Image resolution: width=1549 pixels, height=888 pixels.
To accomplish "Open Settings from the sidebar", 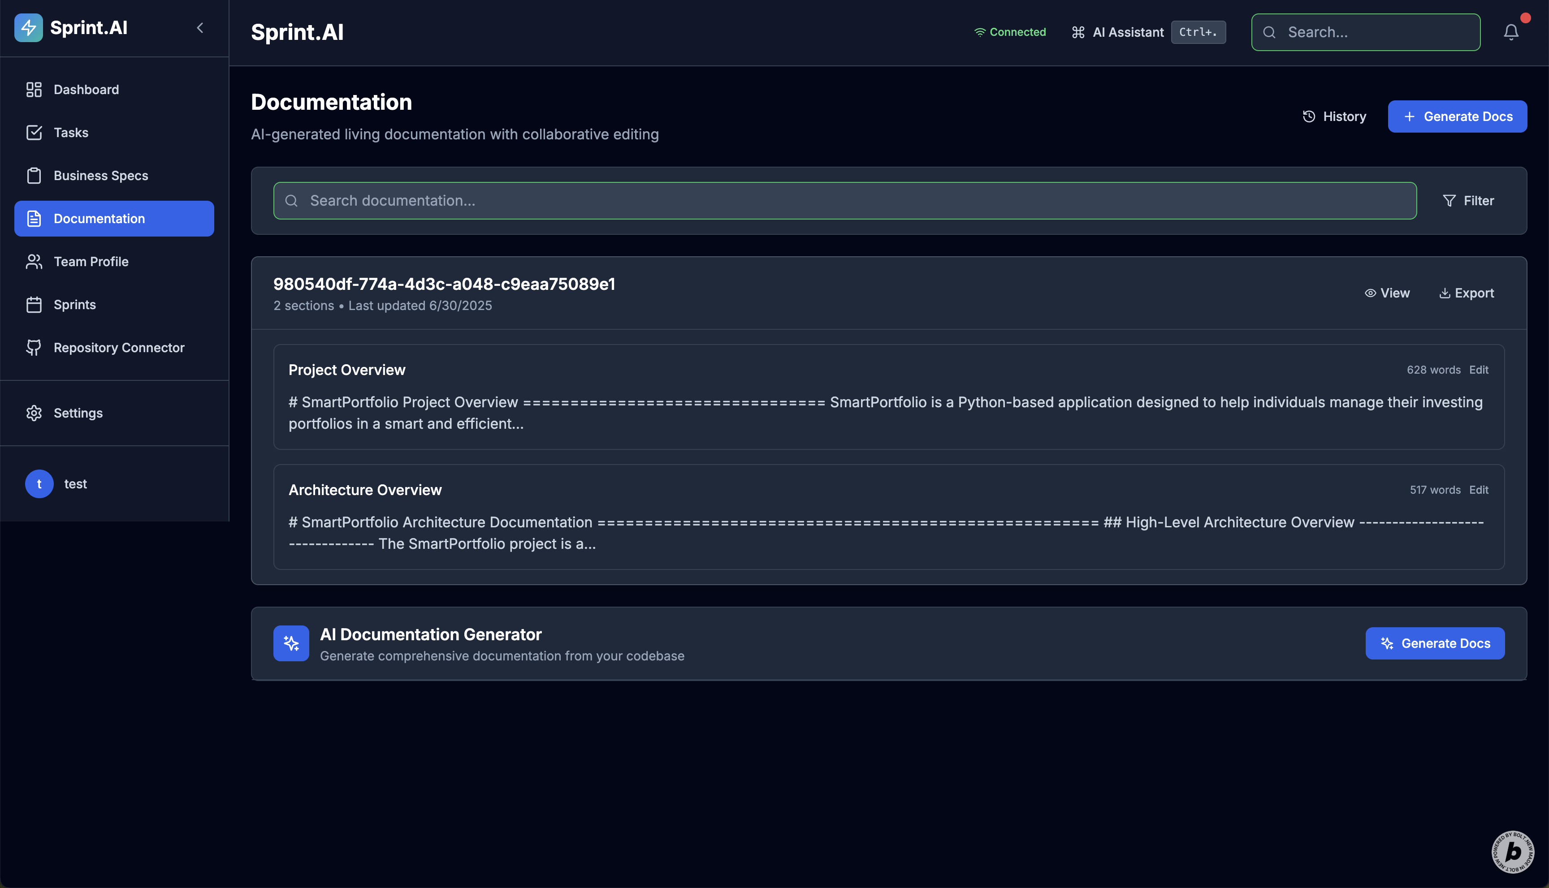I will click(78, 413).
